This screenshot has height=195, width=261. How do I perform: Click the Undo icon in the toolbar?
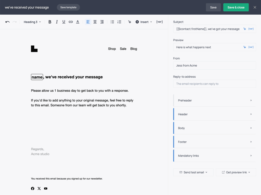click(7, 22)
